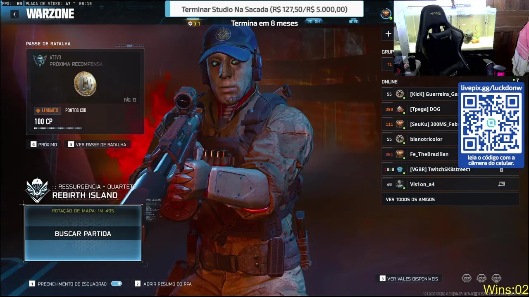
Task: Open Abrir Resumo do RPA
Action: tap(163, 284)
